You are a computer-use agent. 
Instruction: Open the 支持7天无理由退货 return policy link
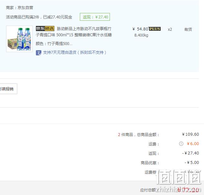click(75, 52)
